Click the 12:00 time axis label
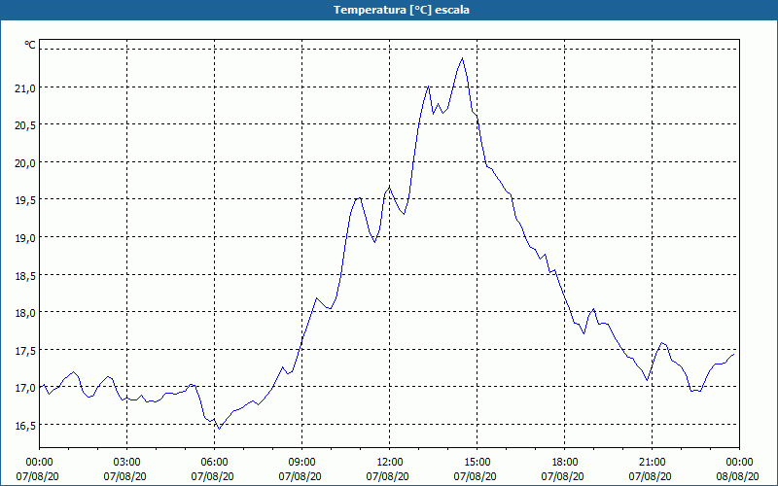 pos(390,463)
